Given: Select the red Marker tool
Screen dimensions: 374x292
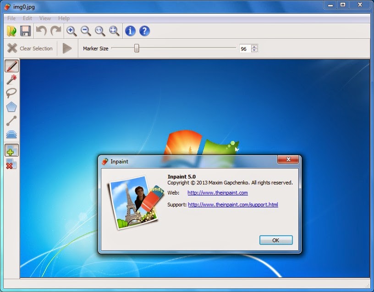Looking at the screenshot, I should (12, 66).
